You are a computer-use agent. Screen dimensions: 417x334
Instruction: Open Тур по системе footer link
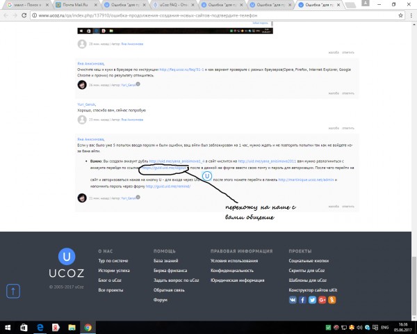click(113, 261)
